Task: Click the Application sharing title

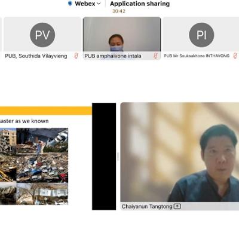Action: tap(140, 4)
